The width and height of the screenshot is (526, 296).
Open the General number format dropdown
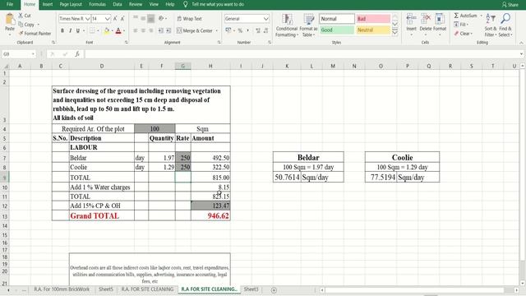click(265, 19)
